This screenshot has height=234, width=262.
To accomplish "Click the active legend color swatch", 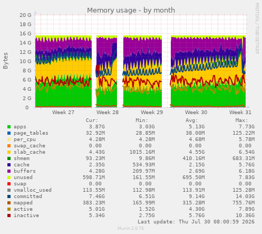I will click(9, 209).
